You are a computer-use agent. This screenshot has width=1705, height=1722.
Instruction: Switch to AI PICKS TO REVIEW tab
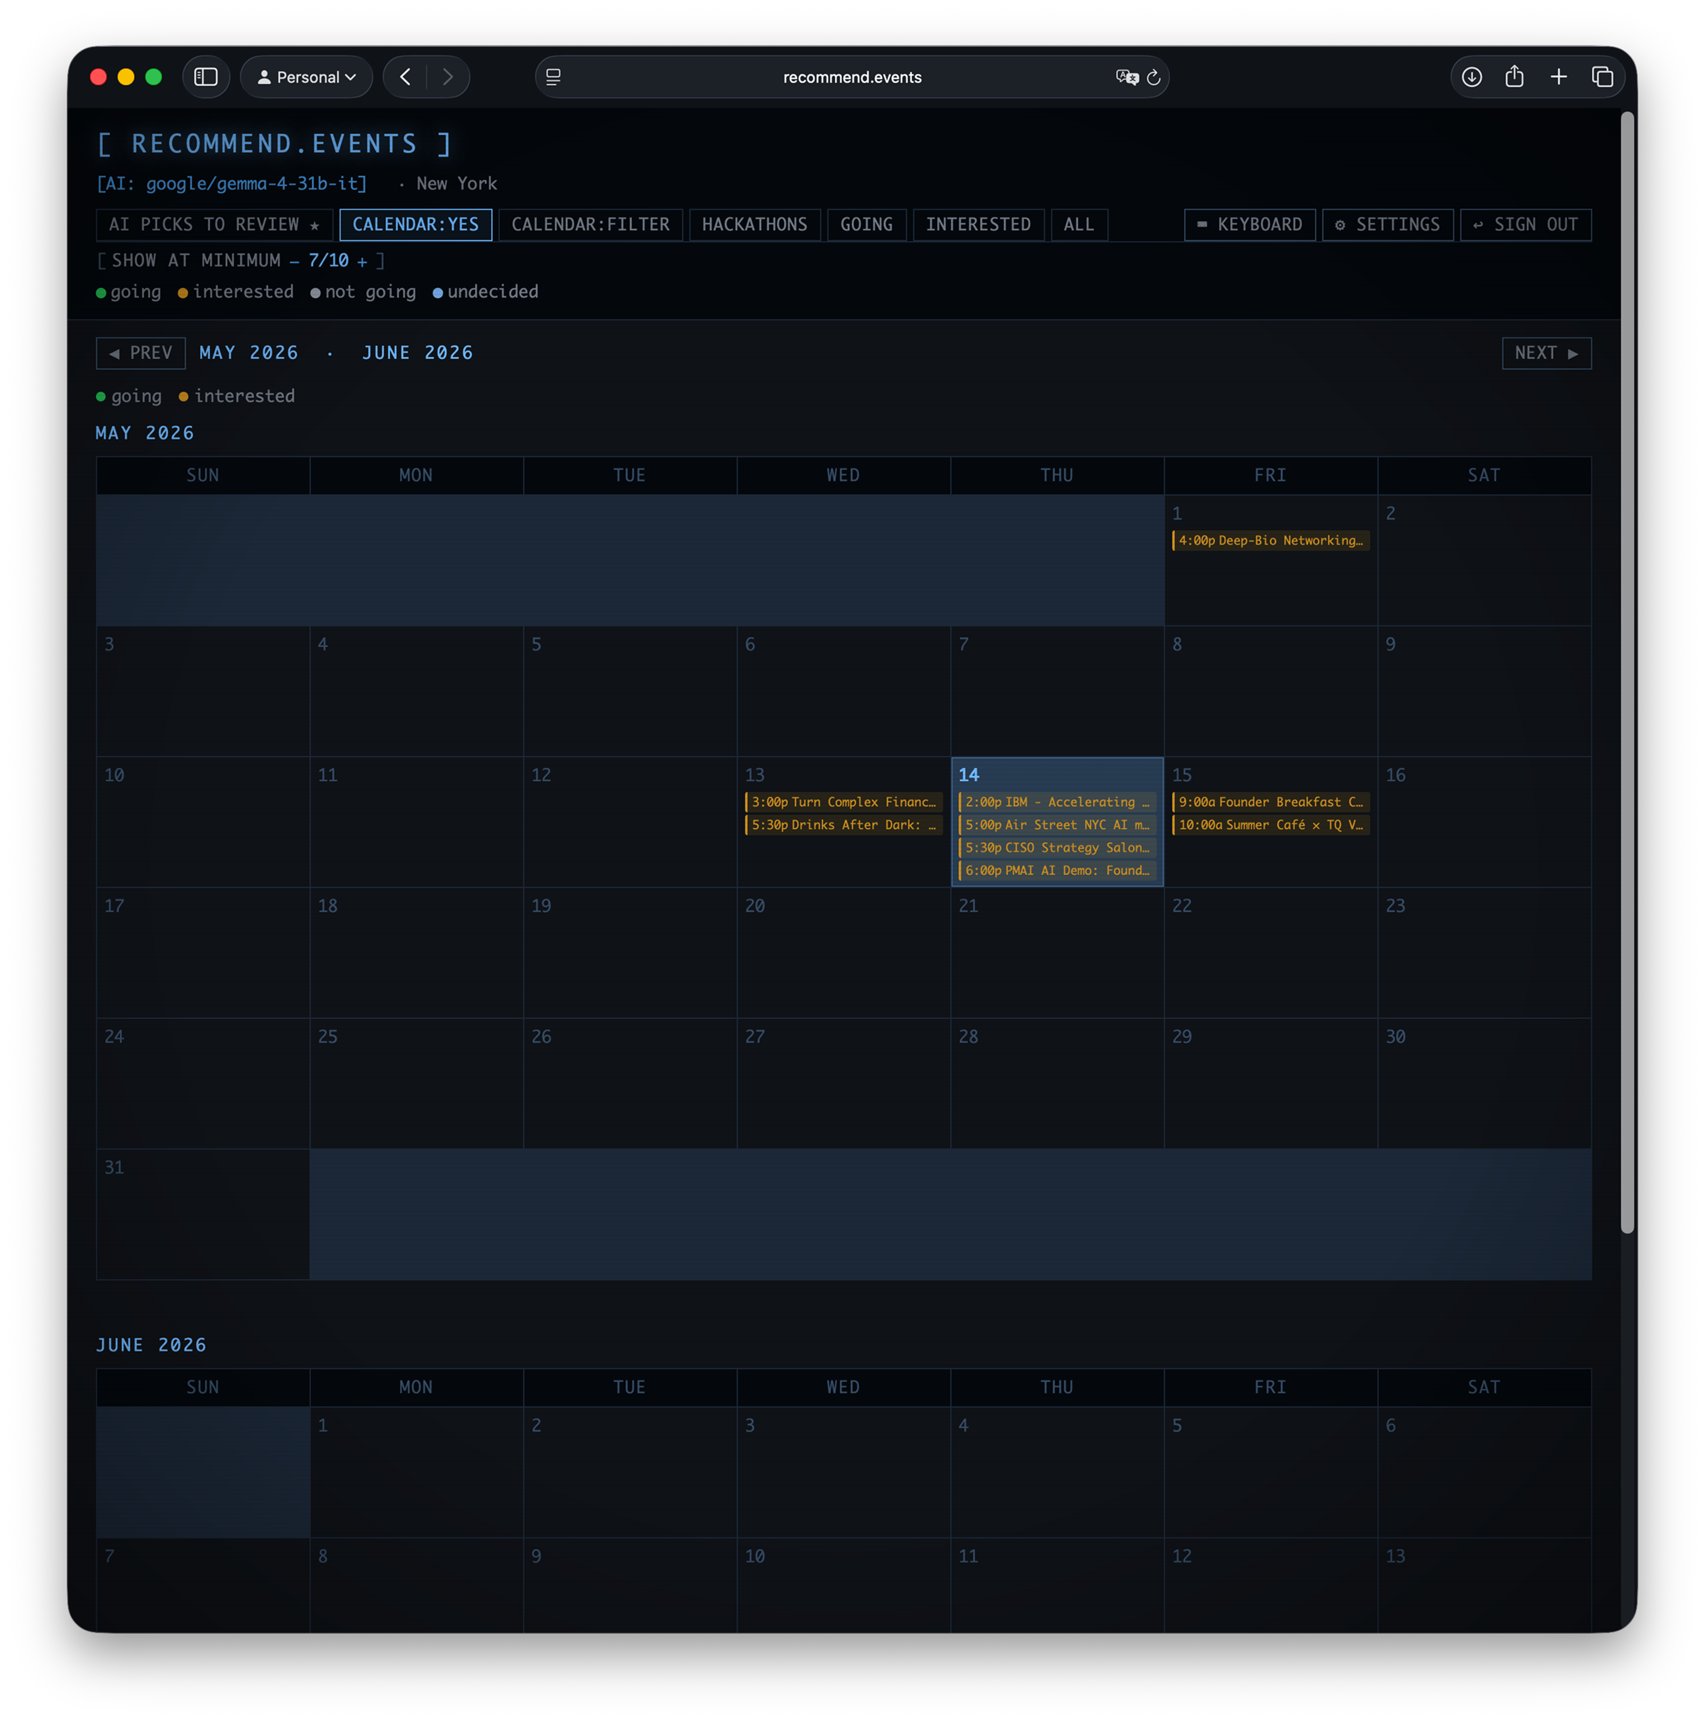(x=214, y=224)
